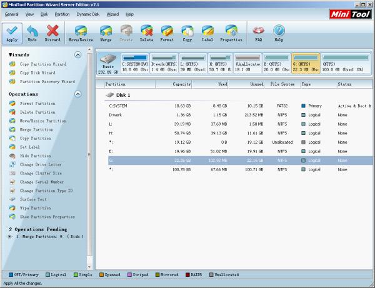The height and width of the screenshot is (288, 375).
Task: Select Merge Partition in sidebar
Action: 37,129
